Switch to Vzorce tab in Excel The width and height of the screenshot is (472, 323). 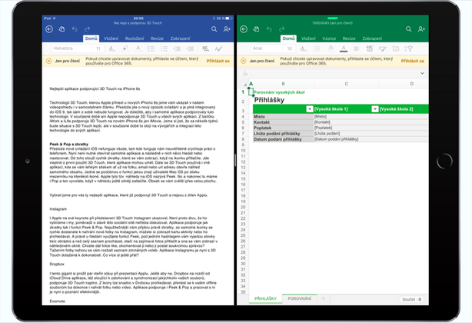coord(329,38)
